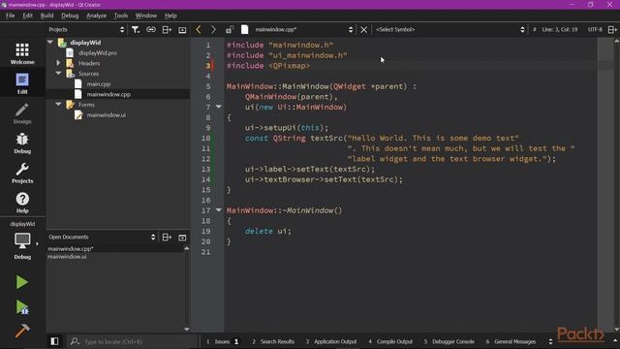Image resolution: width=620 pixels, height=349 pixels.
Task: Place cursor on line 19 delete ui
Action: coord(267,231)
